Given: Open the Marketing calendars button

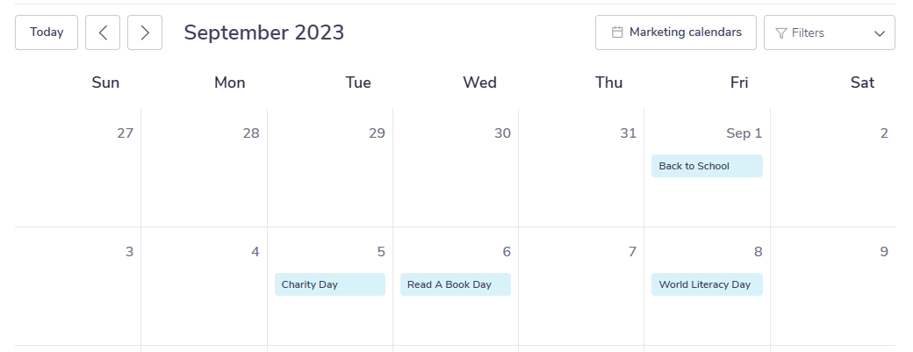Looking at the screenshot, I should 676,32.
